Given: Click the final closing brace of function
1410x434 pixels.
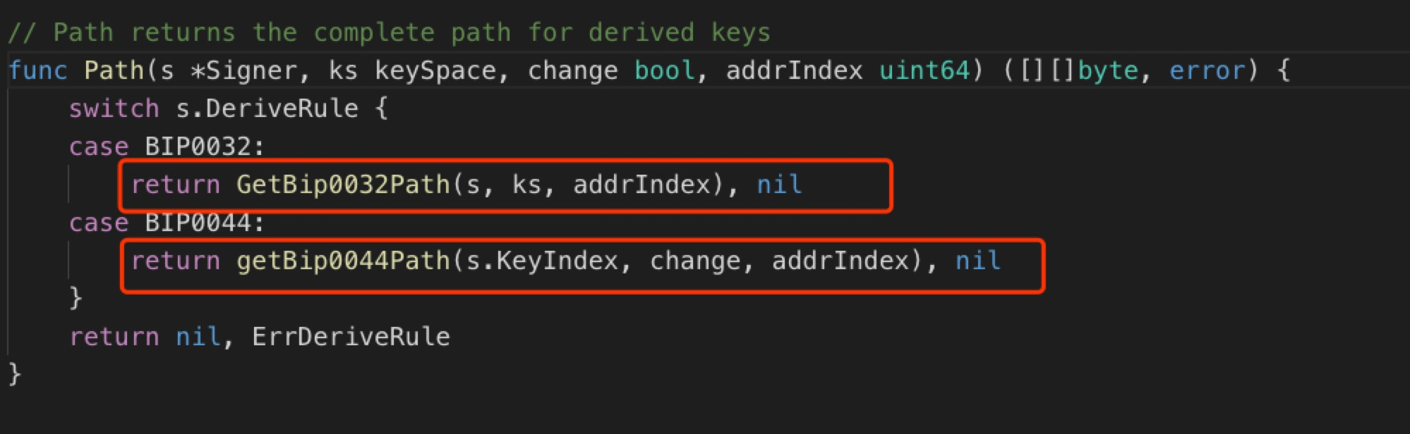Looking at the screenshot, I should click(x=15, y=373).
